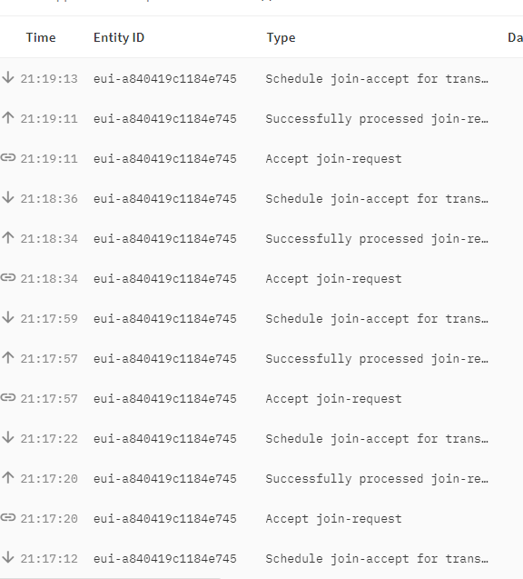
Task: Select the Time column header
Action: click(41, 37)
